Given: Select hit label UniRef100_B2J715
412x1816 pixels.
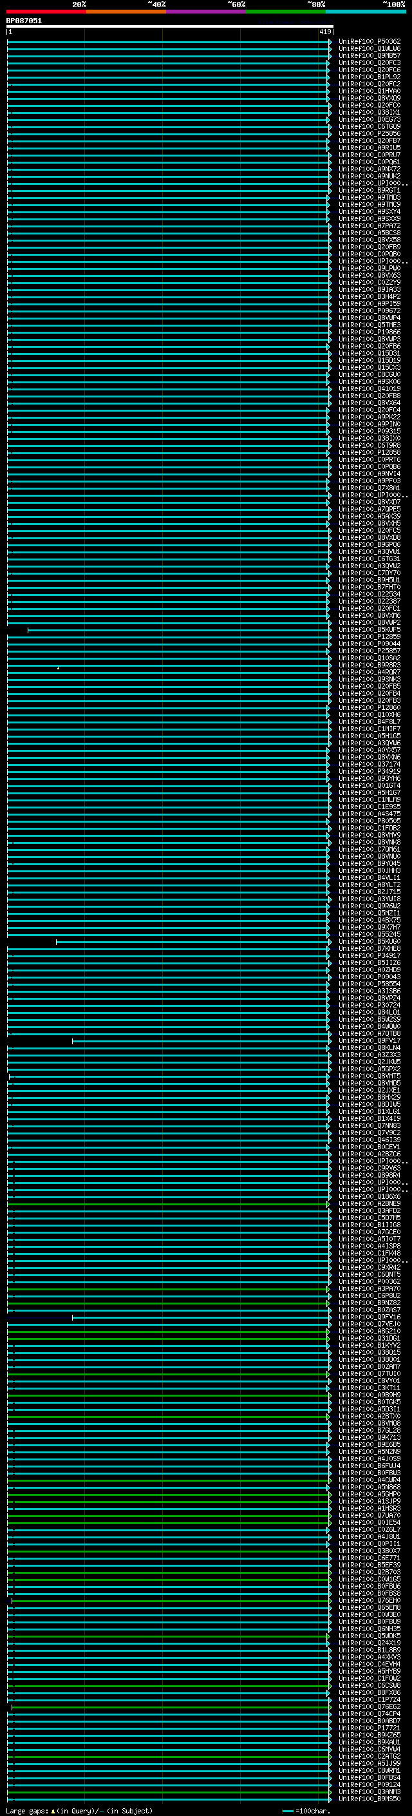Looking at the screenshot, I should point(369,892).
